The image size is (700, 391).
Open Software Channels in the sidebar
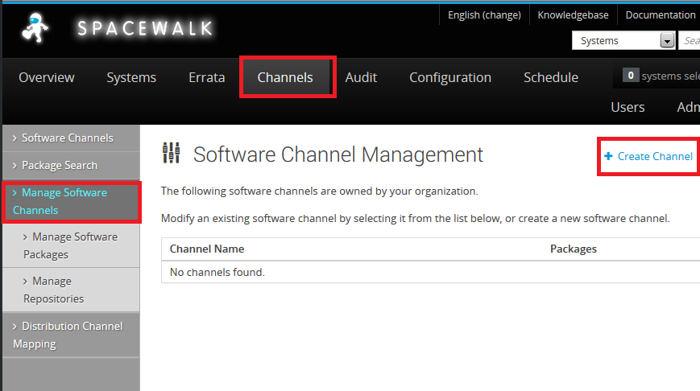coord(71,138)
